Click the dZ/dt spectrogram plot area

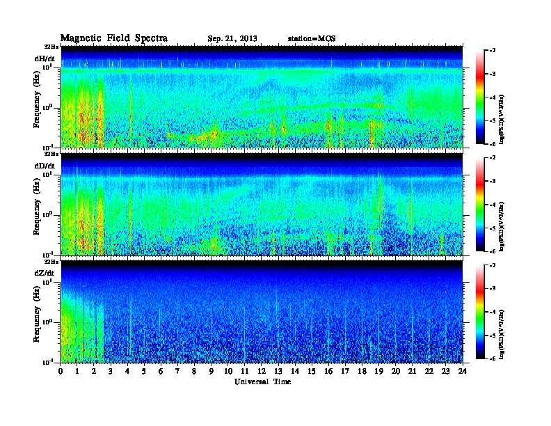click(x=262, y=312)
